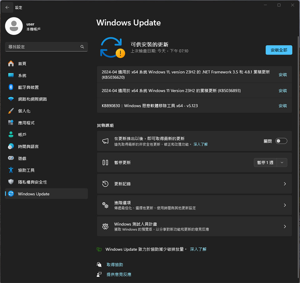This screenshot has width=300, height=283.
Task: Click the pause bars icon for 暫停更新
Action: pyautogui.click(x=105, y=163)
